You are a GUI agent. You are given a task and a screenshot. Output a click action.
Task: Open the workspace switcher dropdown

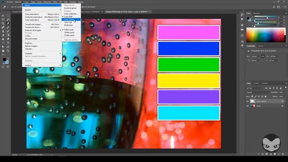279,7
